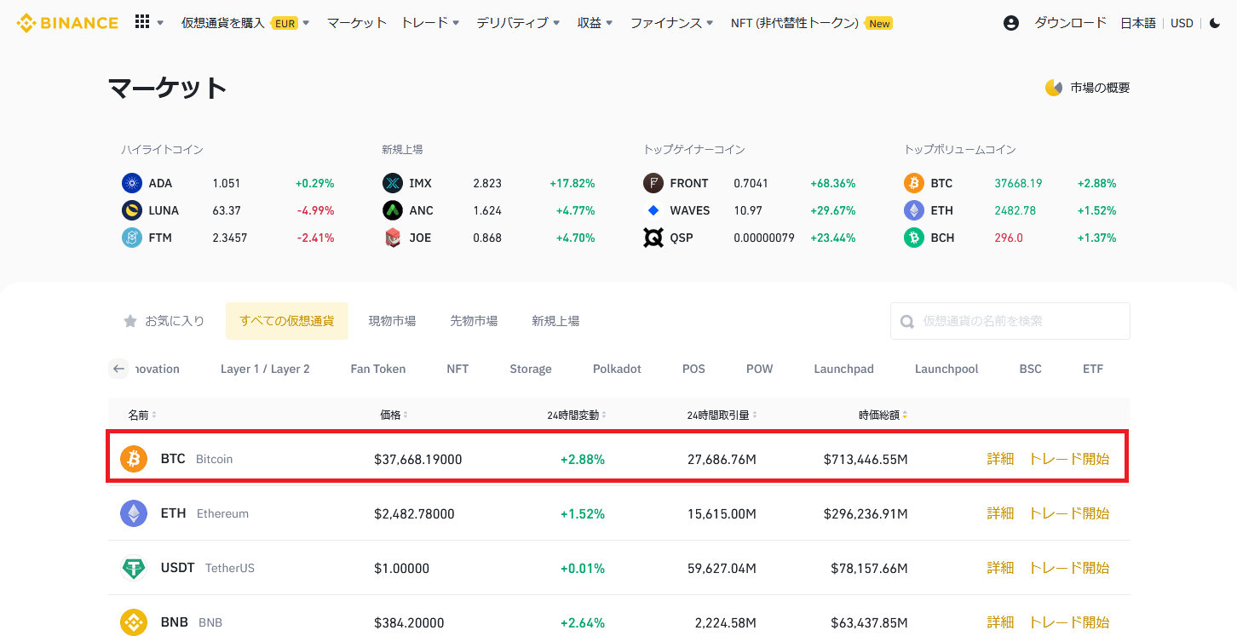The height and width of the screenshot is (636, 1237).
Task: Click the WAVES coin icon in top gainers
Action: 653,210
